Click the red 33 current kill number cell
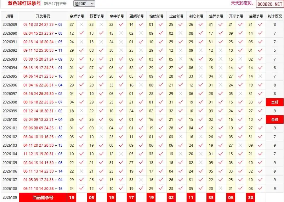Image resolution: width=284 pixels, height=202 pixels. tap(211, 197)
